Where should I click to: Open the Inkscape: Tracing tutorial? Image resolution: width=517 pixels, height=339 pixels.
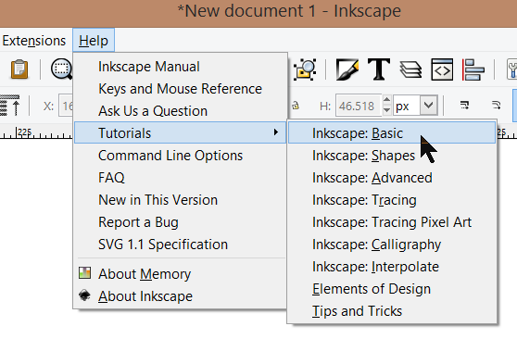(x=392, y=200)
